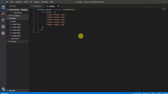The image size is (168, 94).
Task: Click the unsaved dot on script.js tab
Action: (x=58, y=6)
